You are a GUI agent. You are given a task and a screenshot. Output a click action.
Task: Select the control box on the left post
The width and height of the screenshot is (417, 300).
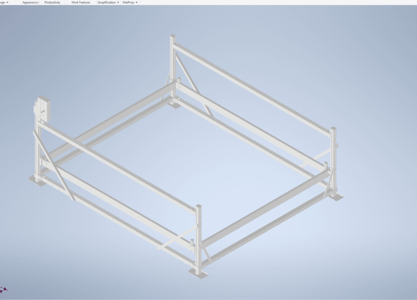click(41, 109)
